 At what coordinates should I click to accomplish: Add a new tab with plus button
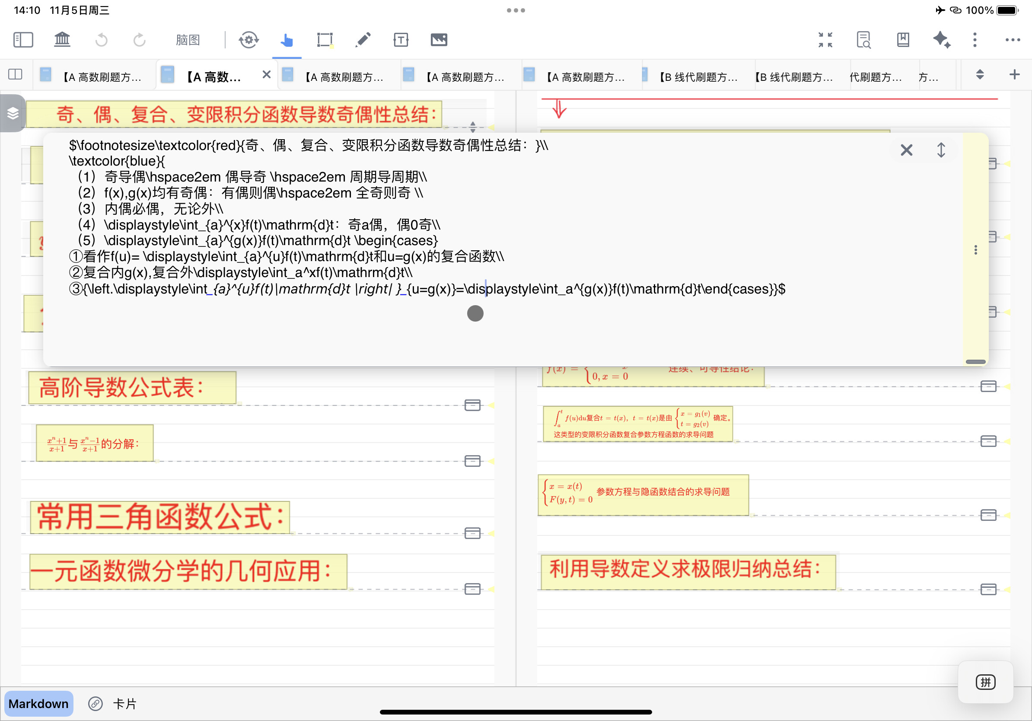coord(1014,74)
